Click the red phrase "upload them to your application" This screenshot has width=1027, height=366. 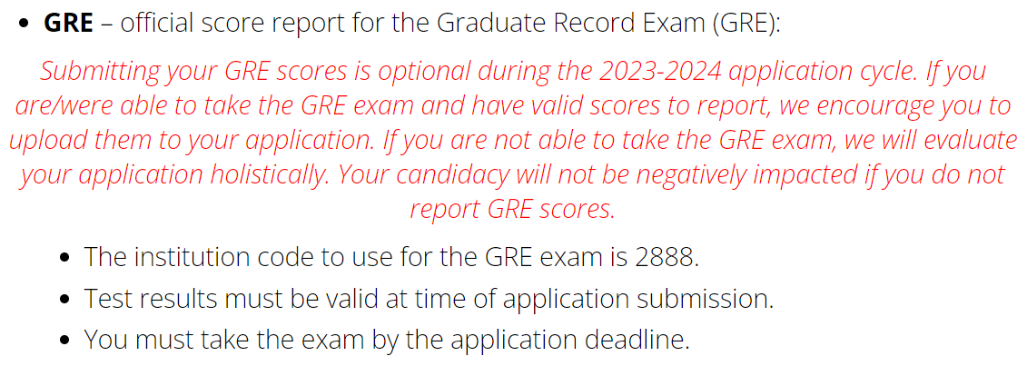tap(180, 141)
